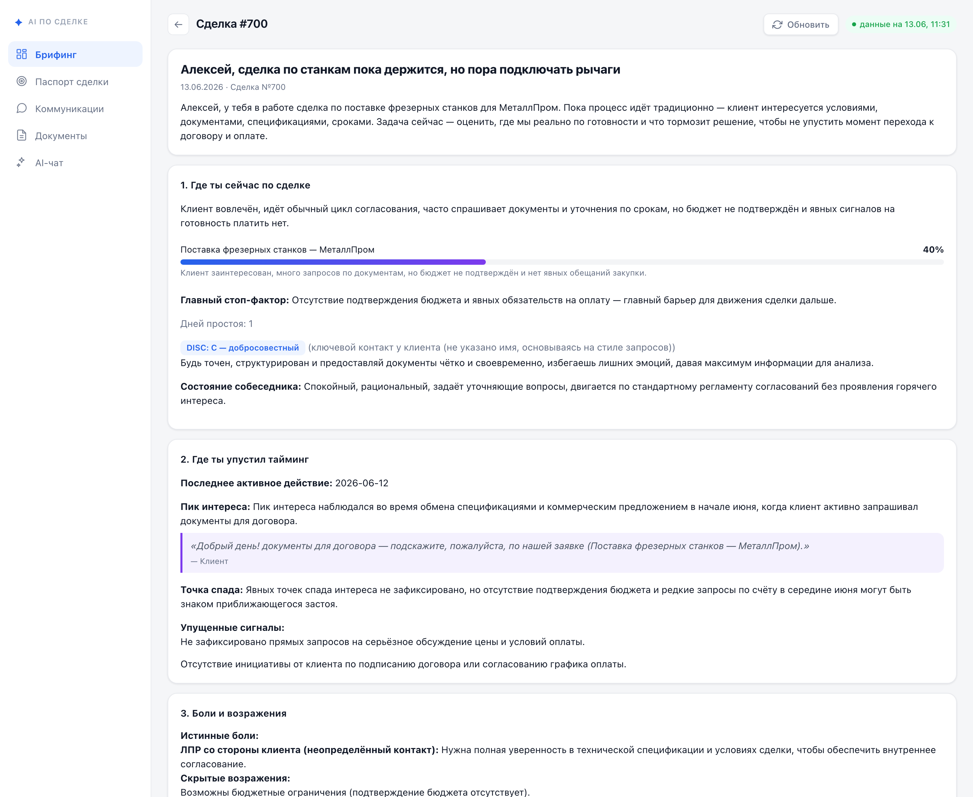The height and width of the screenshot is (797, 973).
Task: Click heading 2. Где ты упустил тайминг
Action: [x=245, y=459]
